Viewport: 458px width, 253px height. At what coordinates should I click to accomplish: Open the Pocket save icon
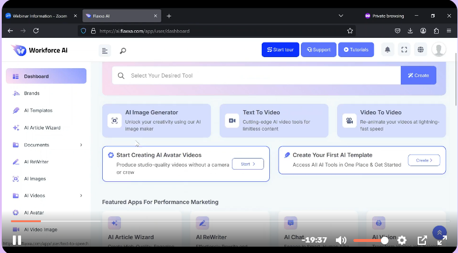pyautogui.click(x=397, y=30)
